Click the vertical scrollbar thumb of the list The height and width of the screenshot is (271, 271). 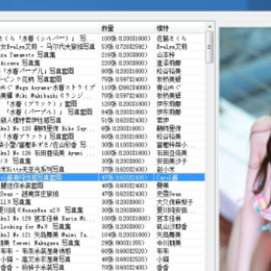[x=209, y=47]
